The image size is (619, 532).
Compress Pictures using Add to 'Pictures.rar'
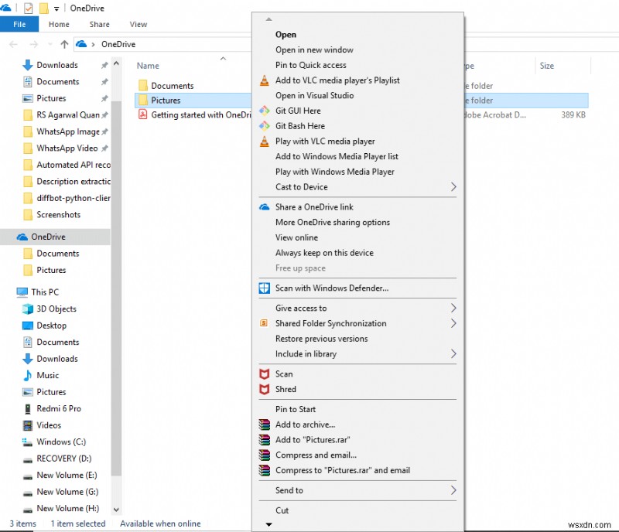coord(313,439)
